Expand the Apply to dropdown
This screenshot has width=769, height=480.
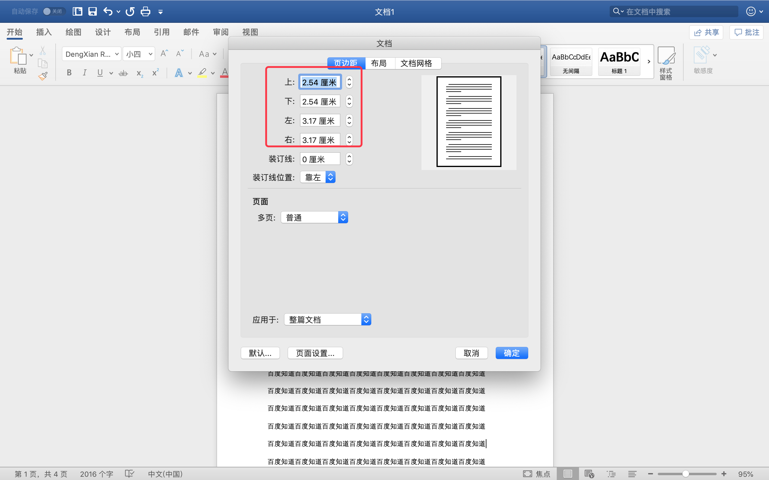coord(327,319)
